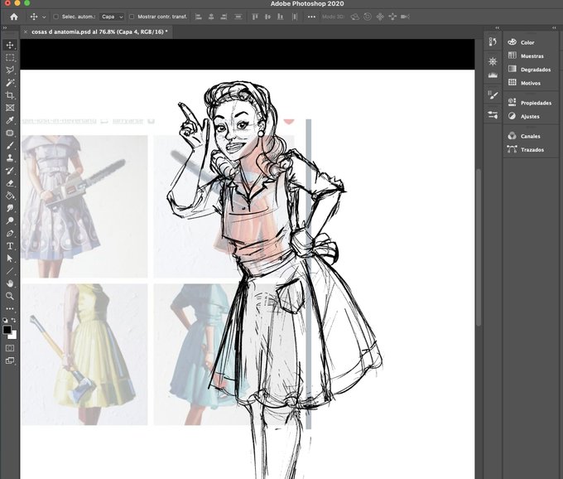Collapse the right panel dock with double arrows

click(x=556, y=27)
